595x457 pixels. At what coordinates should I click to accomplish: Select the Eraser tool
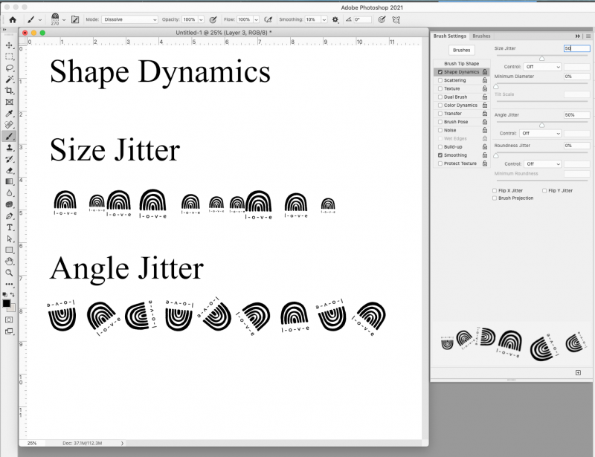[9, 170]
